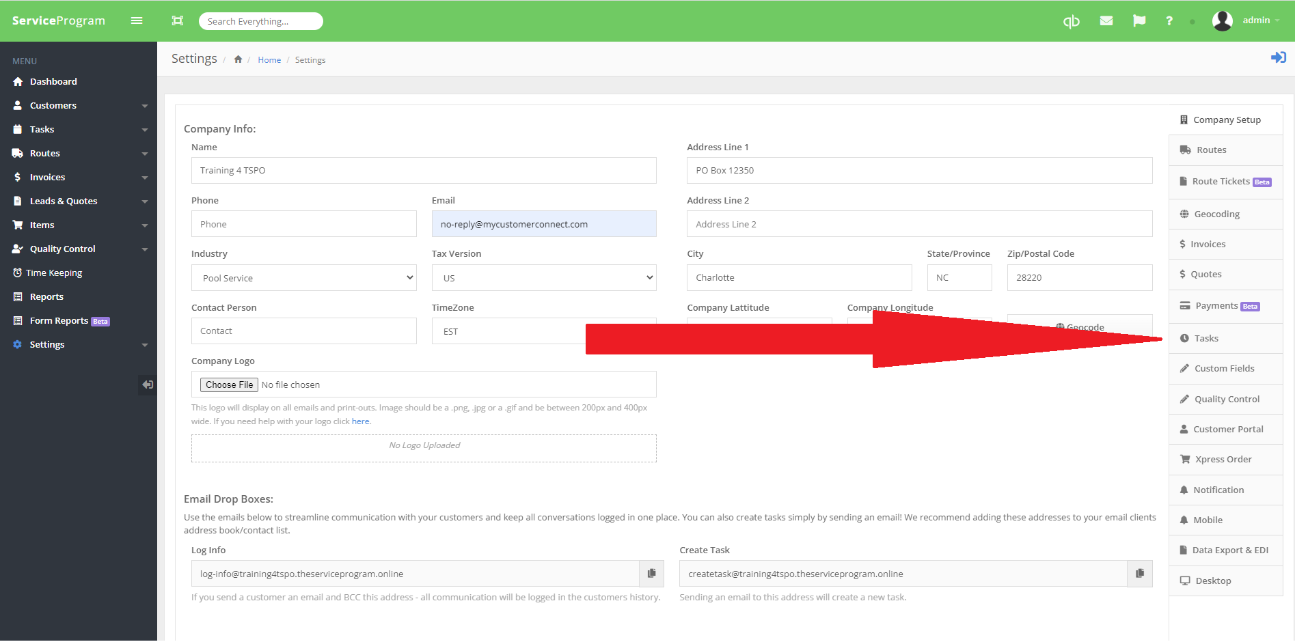The width and height of the screenshot is (1295, 642).
Task: Click the blue sign-in arrow icon
Action: [x=1278, y=57]
